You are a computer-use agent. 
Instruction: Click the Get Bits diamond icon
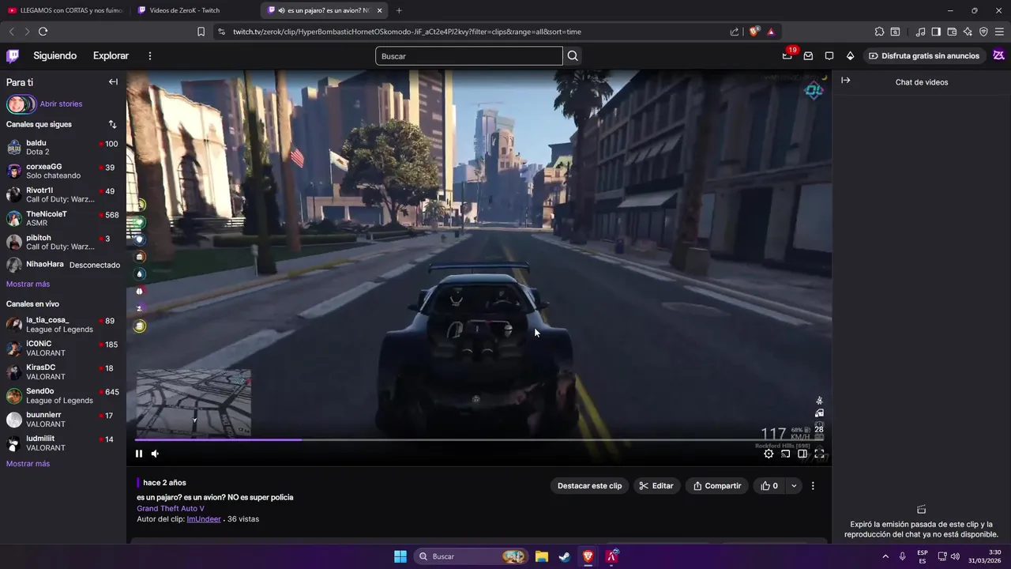[850, 55]
